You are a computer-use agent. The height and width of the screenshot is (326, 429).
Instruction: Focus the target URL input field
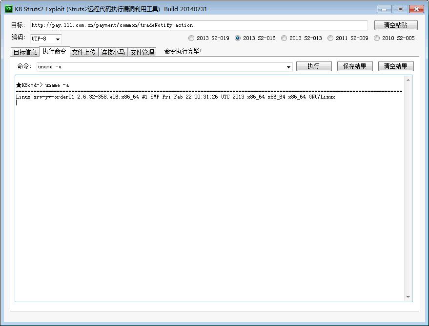pyautogui.click(x=199, y=25)
